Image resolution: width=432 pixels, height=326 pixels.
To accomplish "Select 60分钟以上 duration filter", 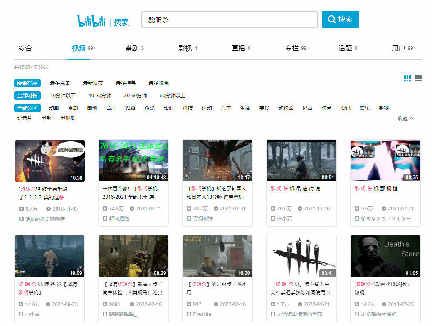I will pos(172,96).
